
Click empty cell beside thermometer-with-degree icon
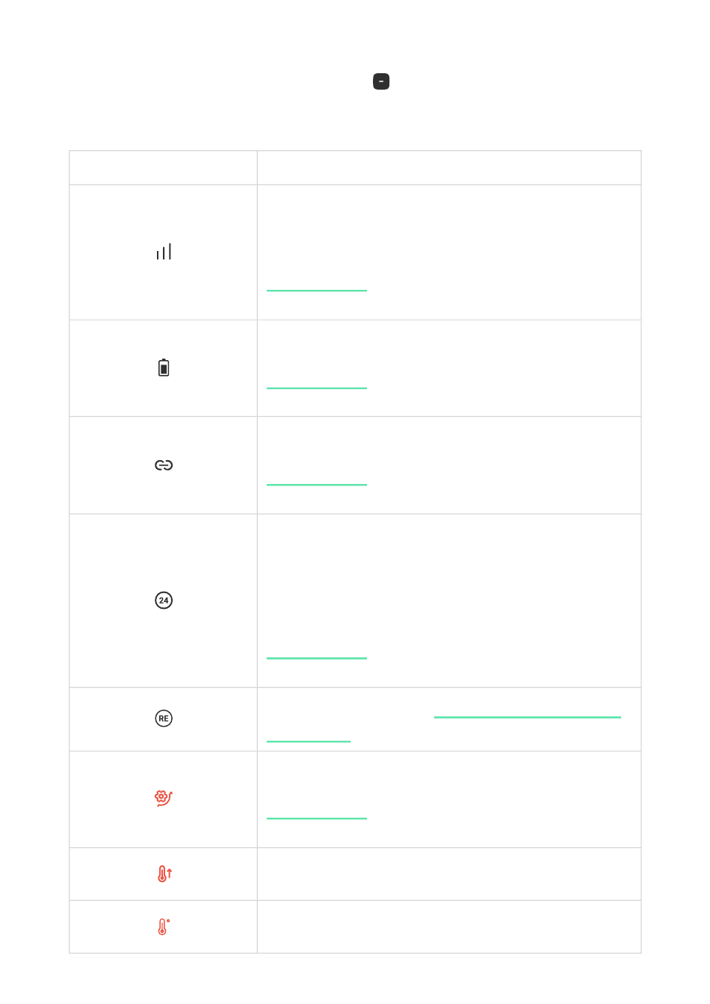point(448,927)
